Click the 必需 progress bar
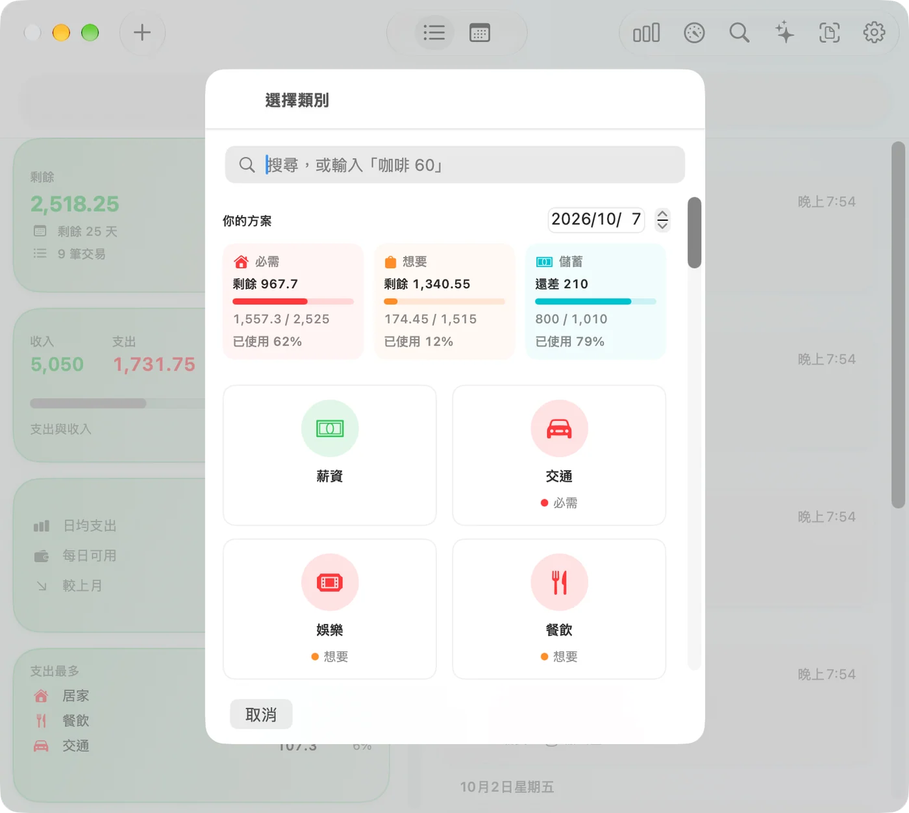The width and height of the screenshot is (909, 813). [293, 301]
